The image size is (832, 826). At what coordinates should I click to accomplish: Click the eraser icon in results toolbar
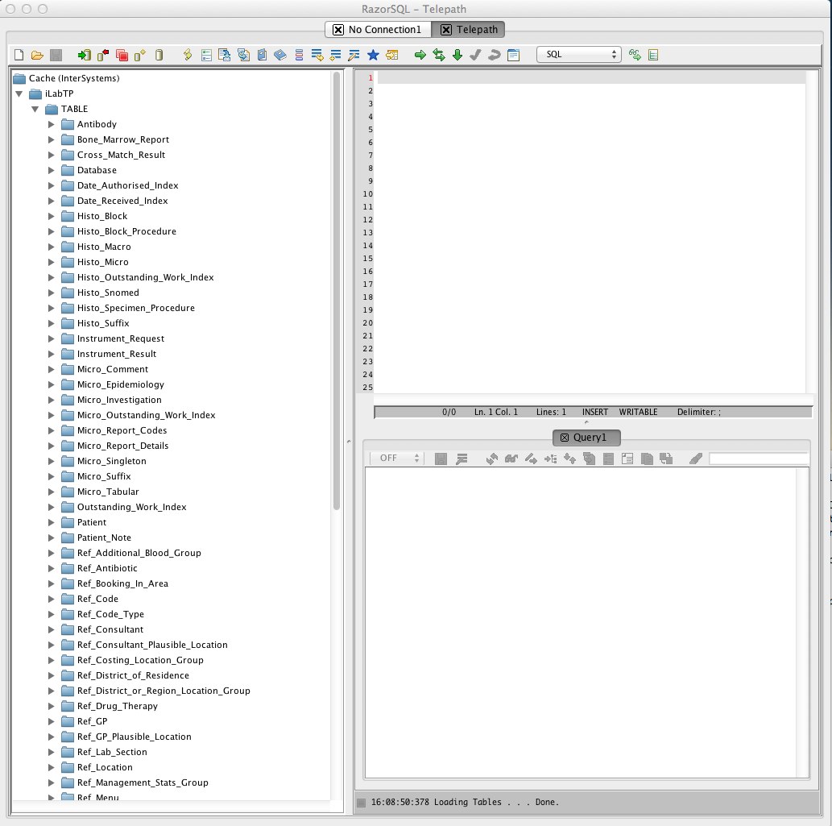tap(696, 459)
